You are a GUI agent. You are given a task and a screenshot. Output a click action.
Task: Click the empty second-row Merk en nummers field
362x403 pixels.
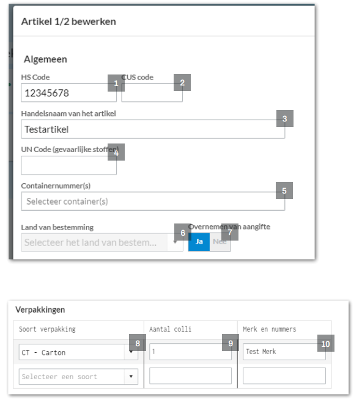tap(284, 376)
